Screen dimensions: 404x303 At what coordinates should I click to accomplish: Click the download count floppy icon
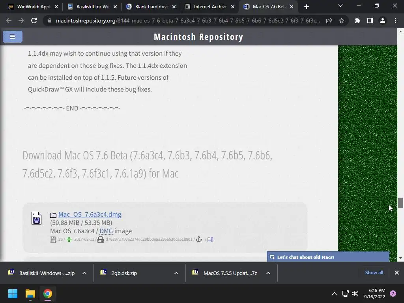53,239
